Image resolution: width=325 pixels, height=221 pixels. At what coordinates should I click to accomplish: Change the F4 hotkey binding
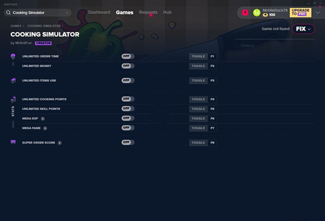(212, 99)
